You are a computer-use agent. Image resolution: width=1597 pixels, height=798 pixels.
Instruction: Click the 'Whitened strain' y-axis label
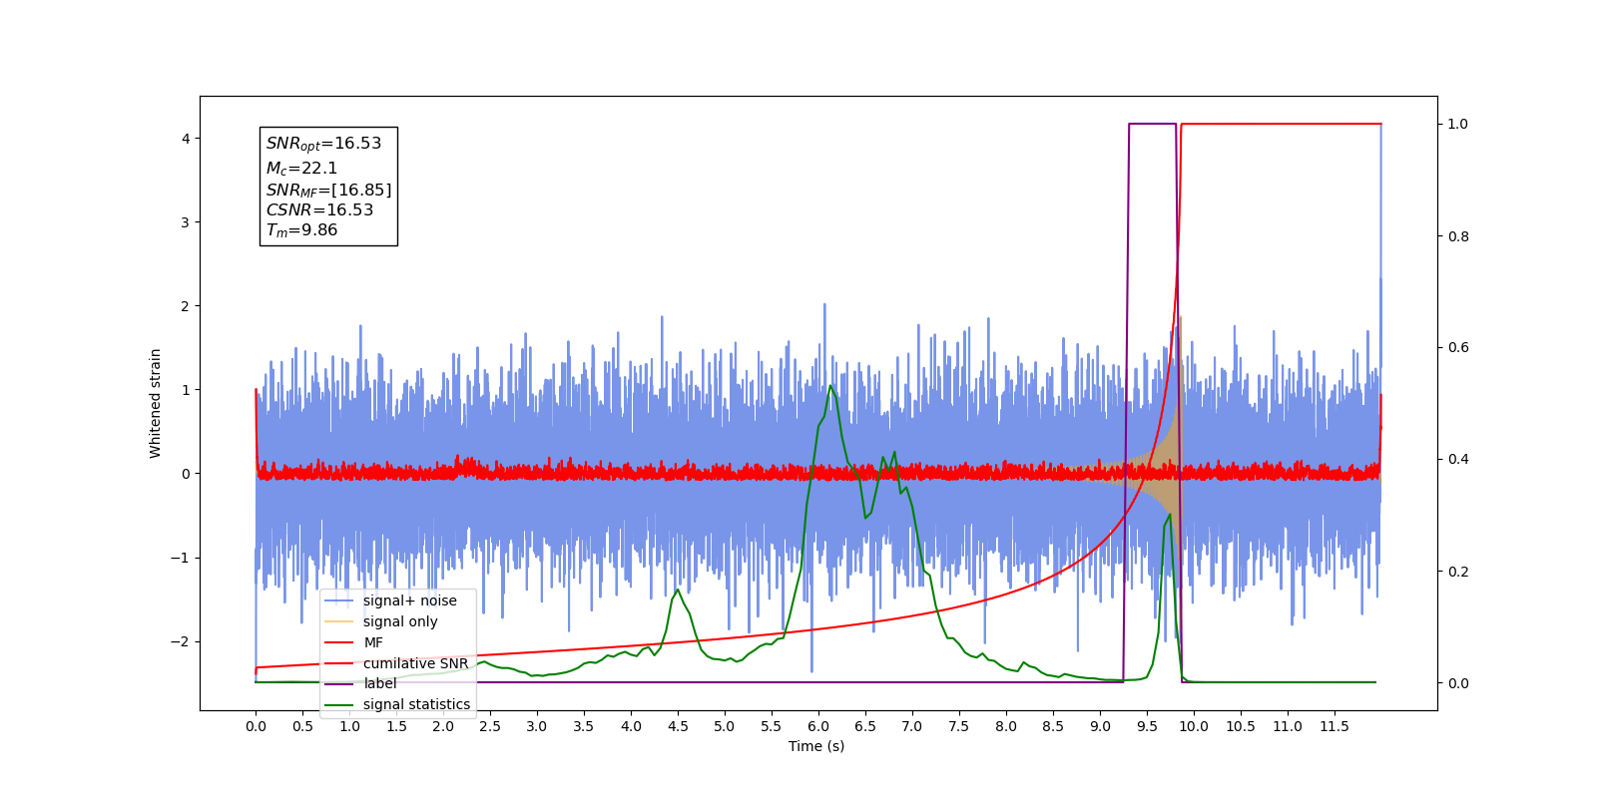pyautogui.click(x=156, y=403)
